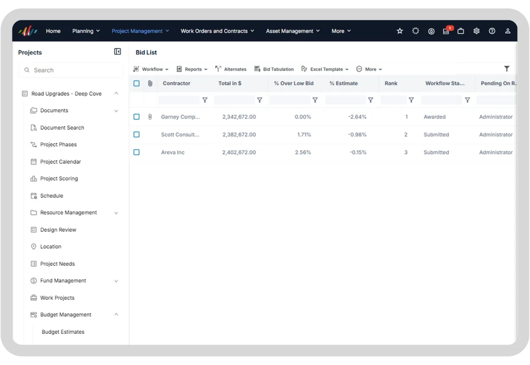Click the 'Awarded' workflow status cell

[x=435, y=117]
